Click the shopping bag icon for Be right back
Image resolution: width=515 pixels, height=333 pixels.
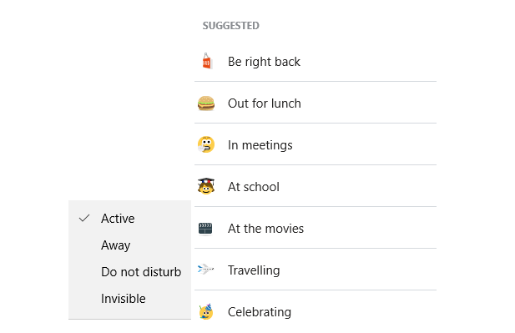pyautogui.click(x=207, y=61)
